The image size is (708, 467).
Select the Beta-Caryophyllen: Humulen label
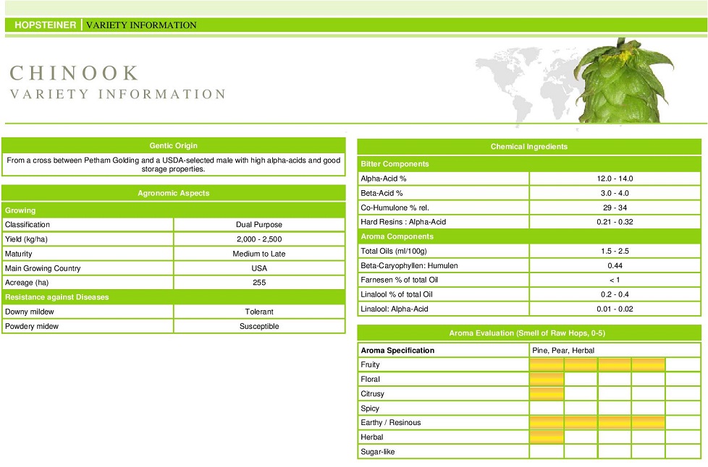pyautogui.click(x=409, y=265)
